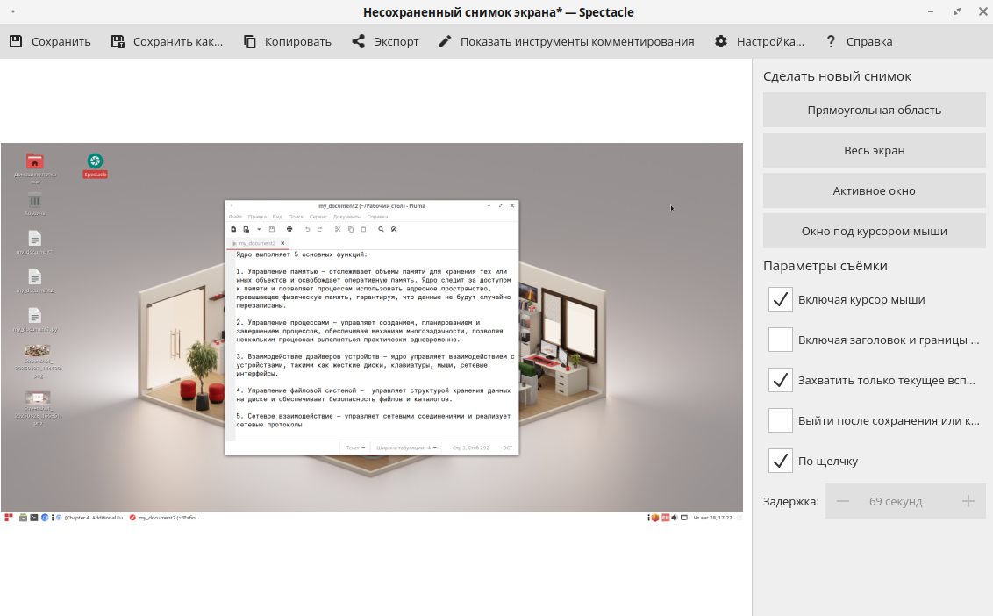Copy the screenshot with Копировать
The image size is (993, 616).
click(x=250, y=41)
